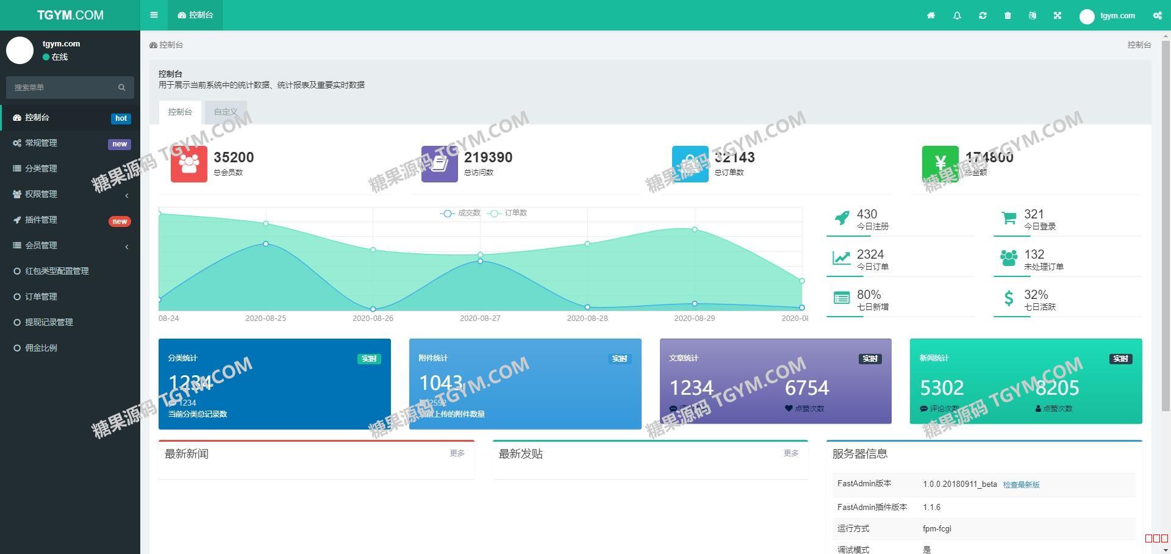Open 佣金比例 in the sidebar
This screenshot has width=1171, height=554.
click(70, 348)
